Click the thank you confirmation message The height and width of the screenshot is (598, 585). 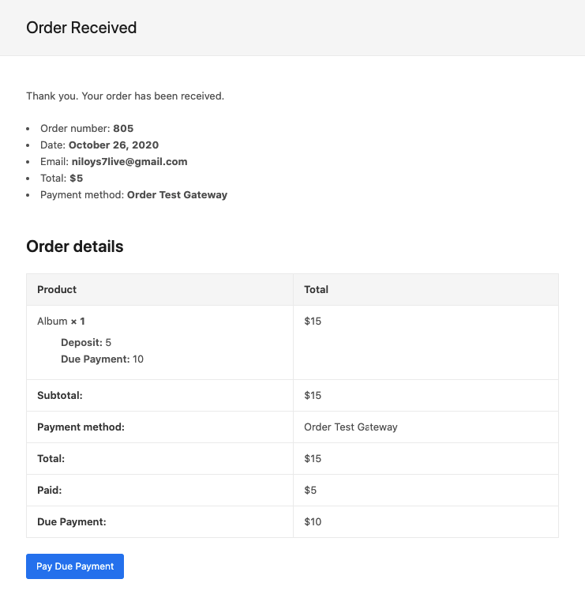[x=125, y=96]
